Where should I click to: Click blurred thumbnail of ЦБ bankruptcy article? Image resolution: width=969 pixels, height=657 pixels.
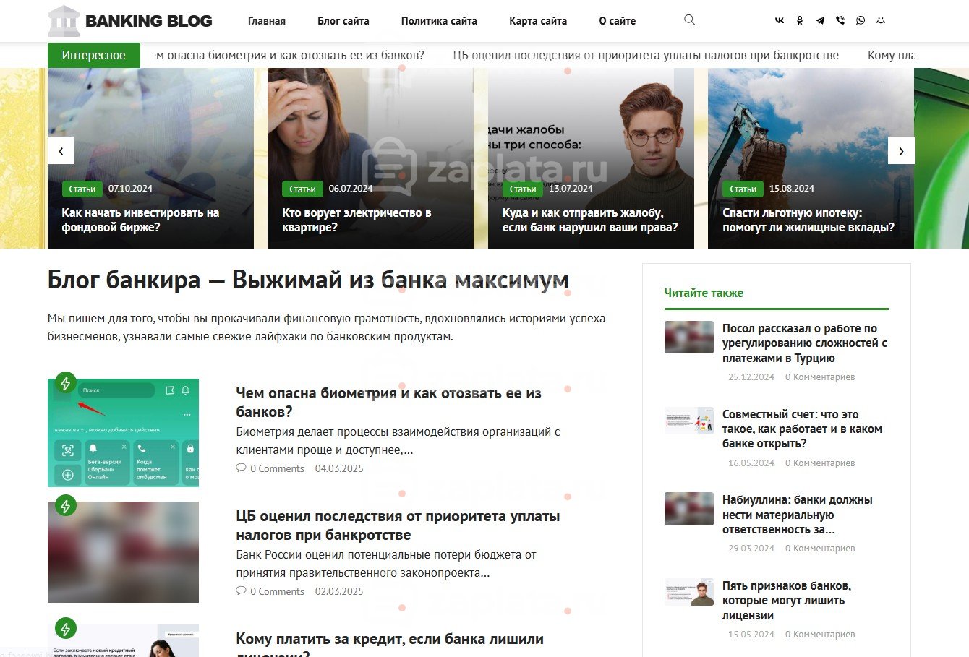123,552
